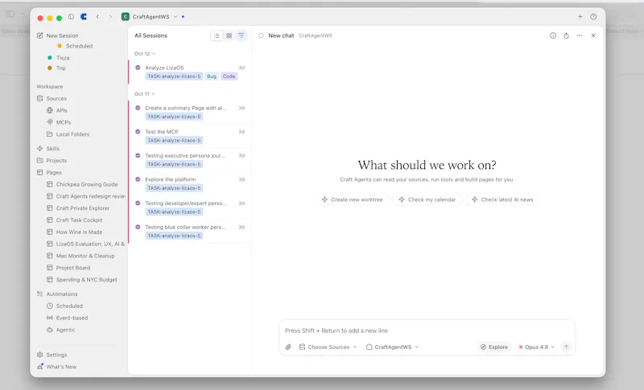Click the share icon in chat header
The image size is (644, 390).
[566, 35]
